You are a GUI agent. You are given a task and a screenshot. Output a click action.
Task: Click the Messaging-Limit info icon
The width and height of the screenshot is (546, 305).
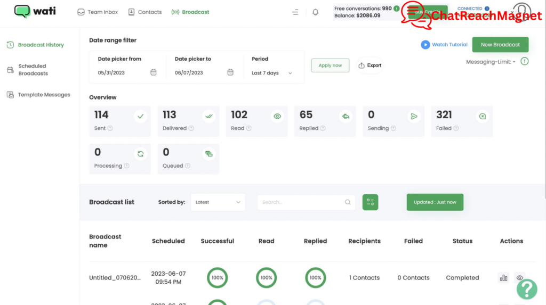point(525,62)
